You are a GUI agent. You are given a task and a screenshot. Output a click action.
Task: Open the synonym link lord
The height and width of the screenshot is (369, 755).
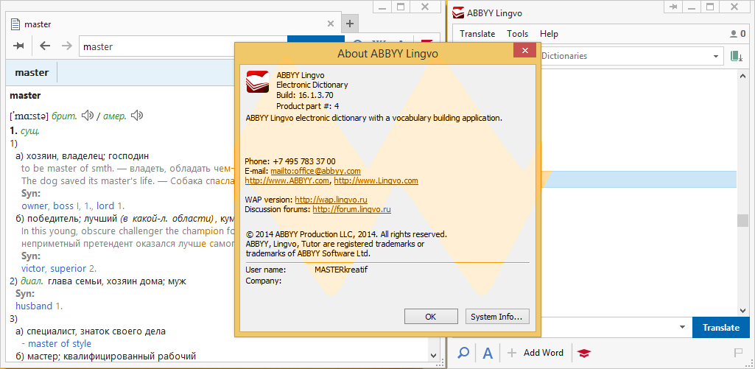click(105, 206)
